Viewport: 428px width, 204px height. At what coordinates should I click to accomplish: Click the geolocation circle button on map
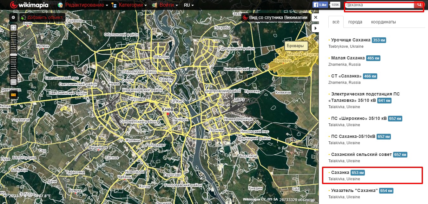coord(13,17)
